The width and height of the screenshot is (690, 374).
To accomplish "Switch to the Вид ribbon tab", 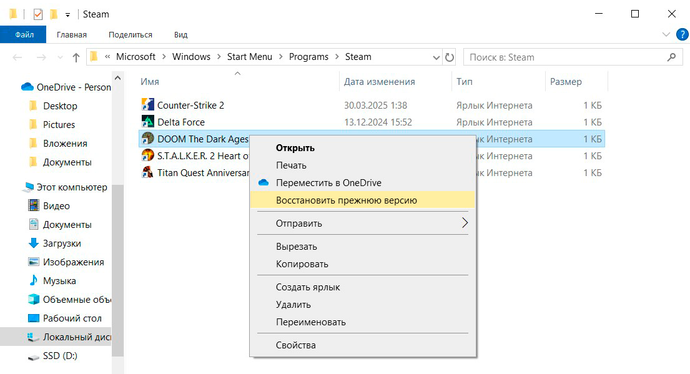I will tap(180, 34).
